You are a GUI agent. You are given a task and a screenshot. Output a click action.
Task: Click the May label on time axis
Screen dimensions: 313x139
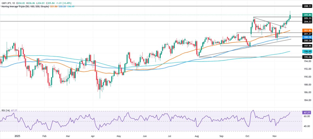[119, 136]
